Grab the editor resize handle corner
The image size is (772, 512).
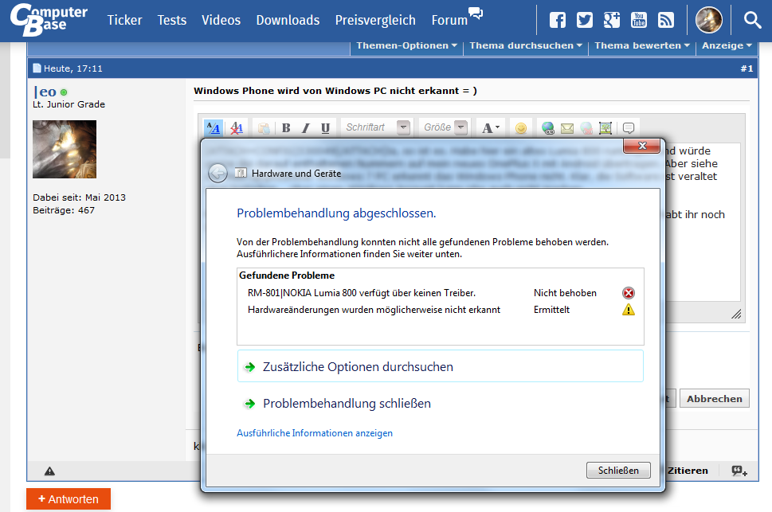pyautogui.click(x=736, y=314)
